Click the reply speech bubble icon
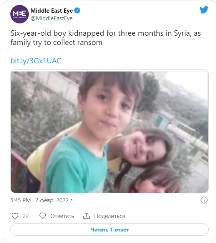The height and width of the screenshot is (243, 216). click(43, 216)
